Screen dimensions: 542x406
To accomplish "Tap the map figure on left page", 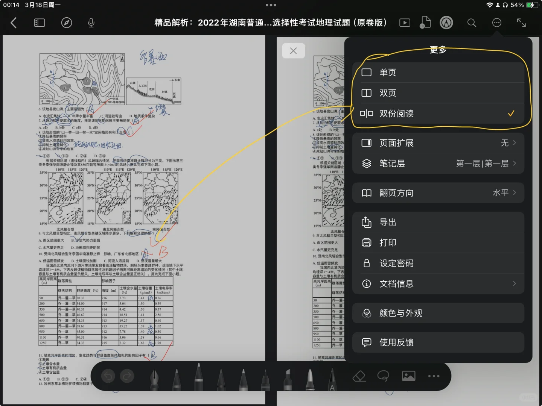I will 82,79.
